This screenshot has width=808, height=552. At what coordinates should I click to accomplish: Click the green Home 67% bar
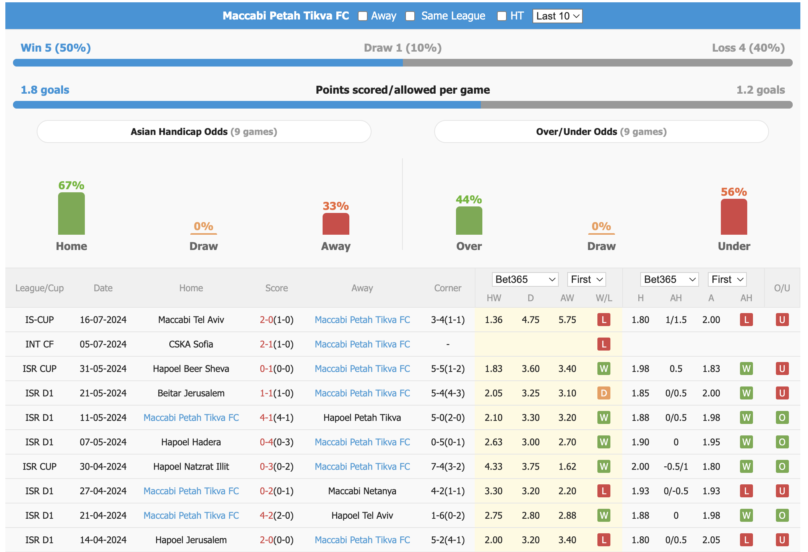(71, 213)
